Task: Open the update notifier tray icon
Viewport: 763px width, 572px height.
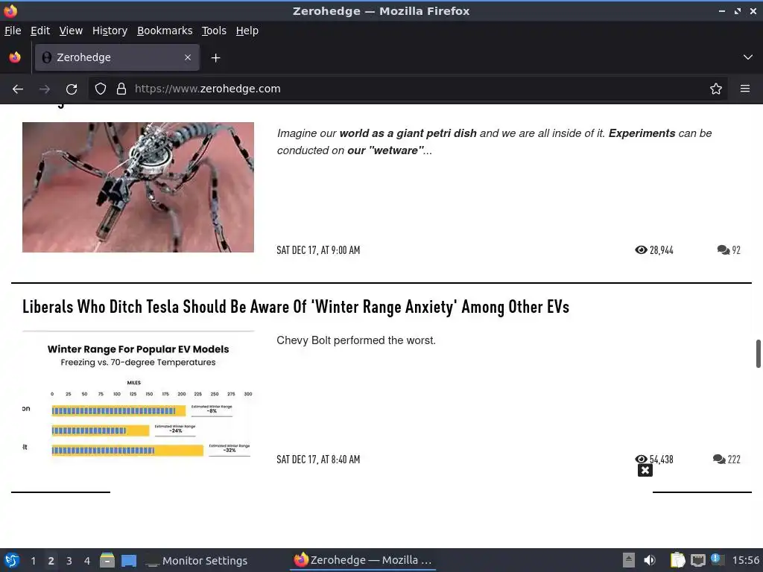Action: coord(718,560)
